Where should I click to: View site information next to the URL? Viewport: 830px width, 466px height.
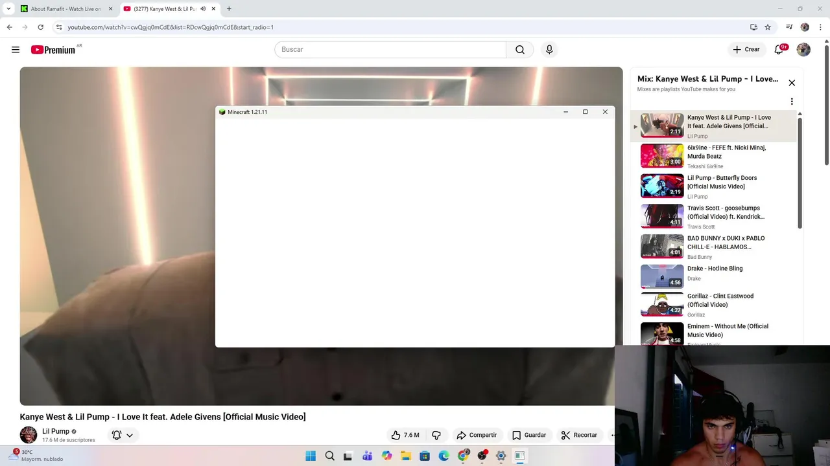pyautogui.click(x=59, y=27)
